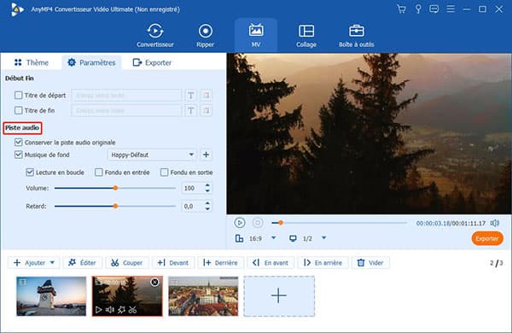Screen dimensions: 512x333
Task: Click the screen display monitor icon
Action: pyautogui.click(x=293, y=238)
